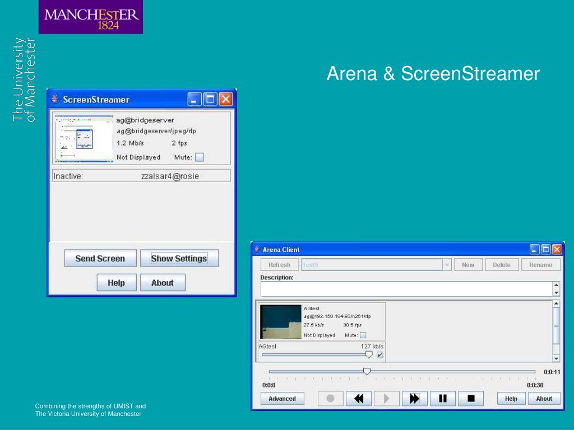Image resolution: width=574 pixels, height=430 pixels.
Task: Pause playback in Arena Client
Action: 443,399
